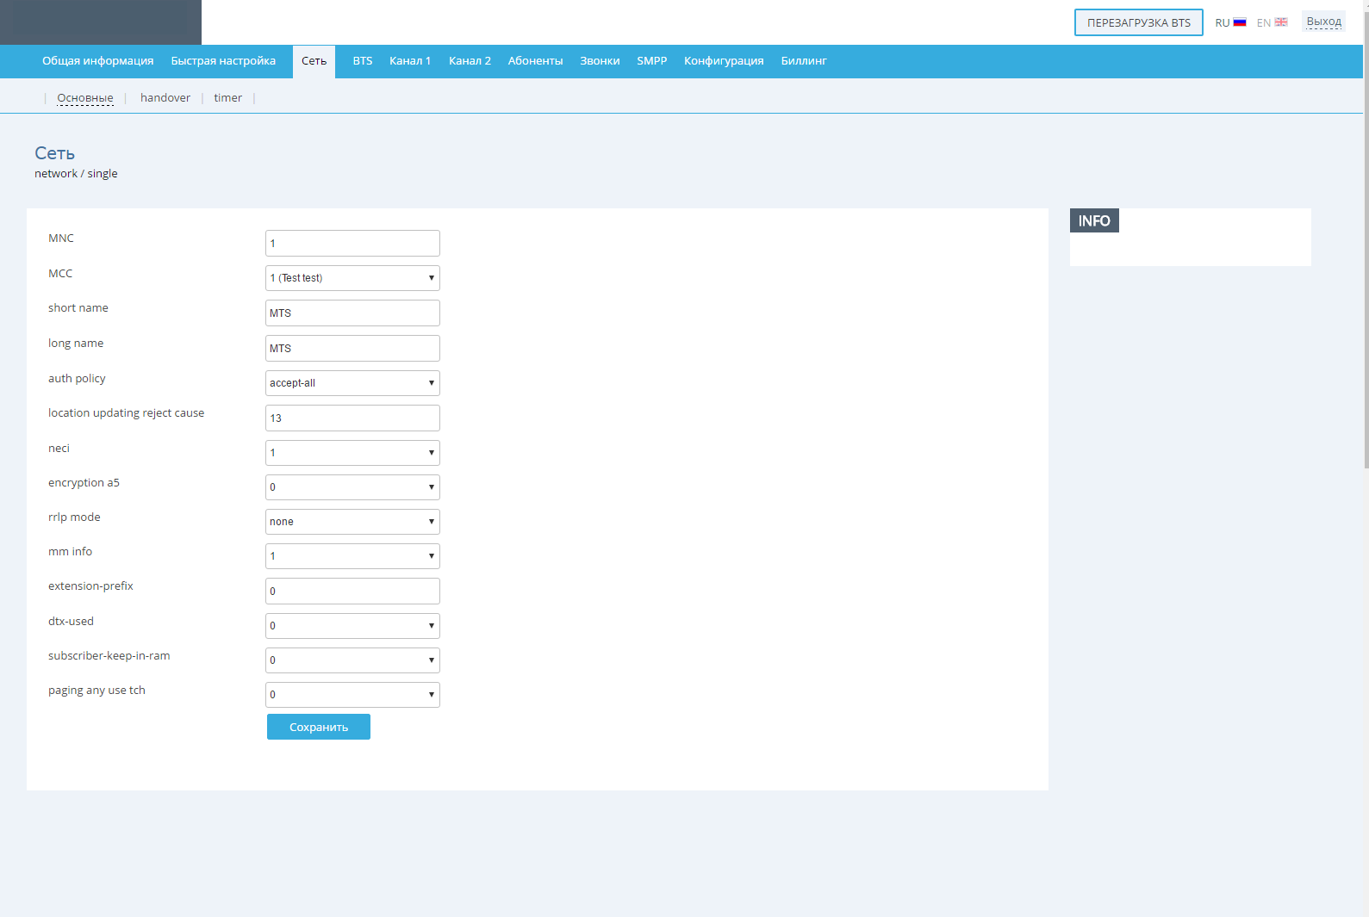Focus the MNC input field
The height and width of the screenshot is (917, 1369).
352,243
